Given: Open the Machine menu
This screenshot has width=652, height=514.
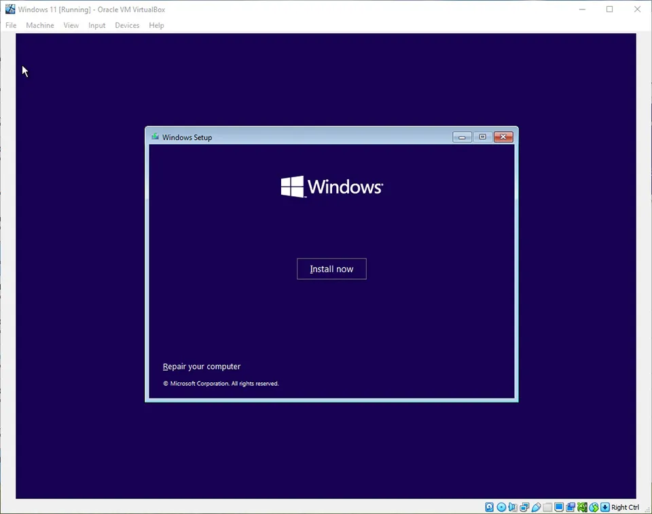Looking at the screenshot, I should click(40, 25).
